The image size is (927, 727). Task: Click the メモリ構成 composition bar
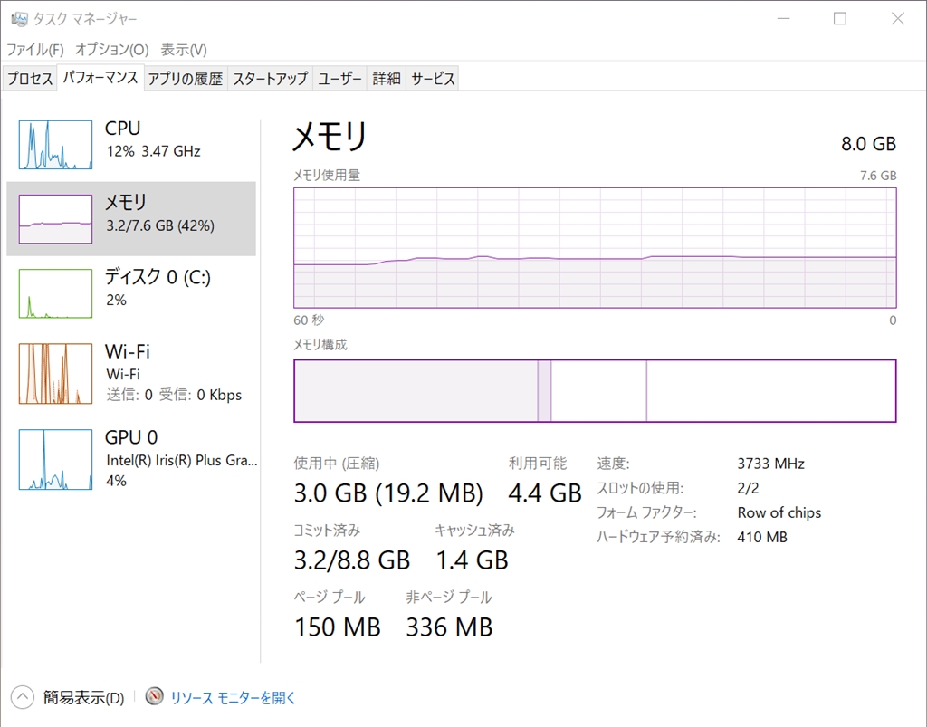595,390
